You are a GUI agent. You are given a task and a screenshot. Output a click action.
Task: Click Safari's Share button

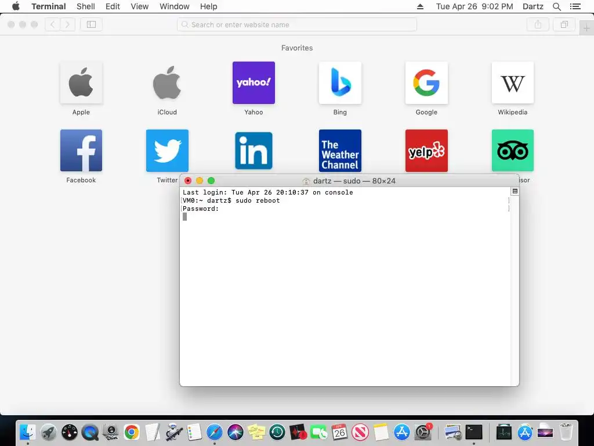click(x=538, y=24)
